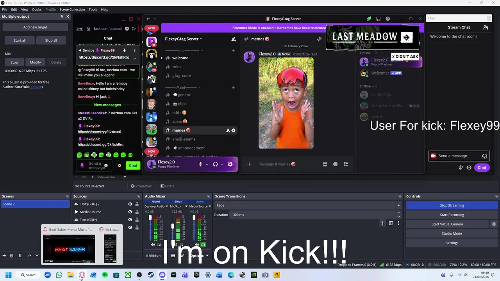
Task: Open emoji picker in Kick chat input
Action: [x=106, y=165]
